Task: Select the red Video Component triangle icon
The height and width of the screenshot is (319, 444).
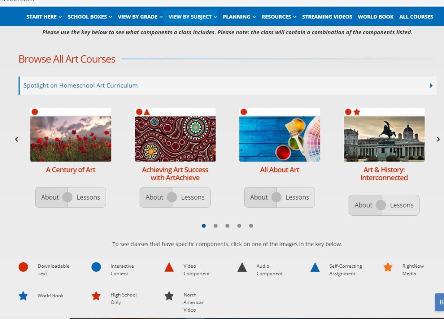Action: pyautogui.click(x=169, y=267)
